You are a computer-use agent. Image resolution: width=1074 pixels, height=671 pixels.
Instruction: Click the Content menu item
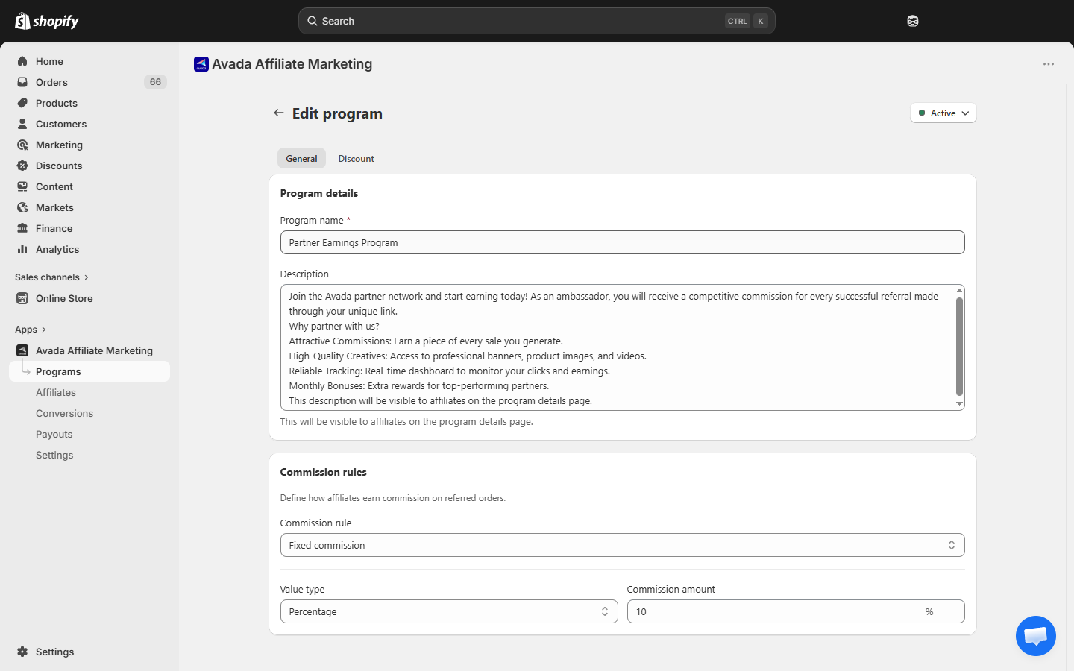pyautogui.click(x=54, y=186)
